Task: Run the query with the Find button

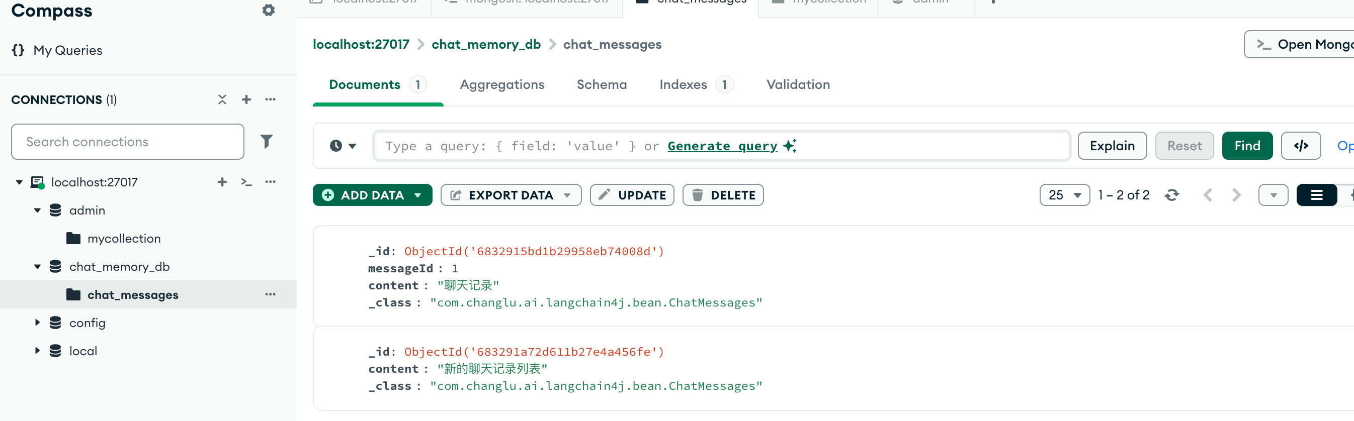Action: [x=1247, y=146]
